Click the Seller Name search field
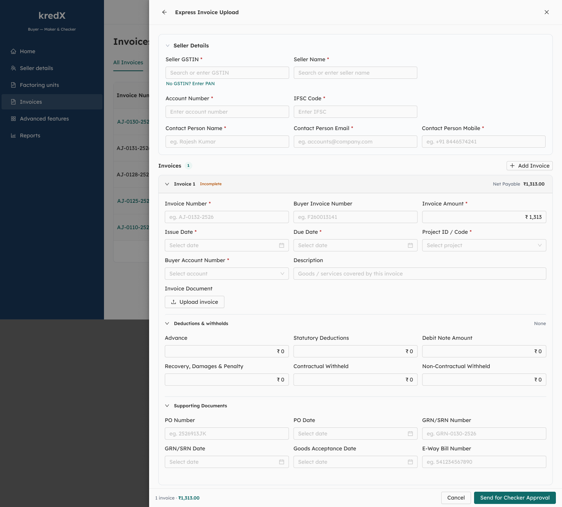This screenshot has width=562, height=507. coord(356,73)
